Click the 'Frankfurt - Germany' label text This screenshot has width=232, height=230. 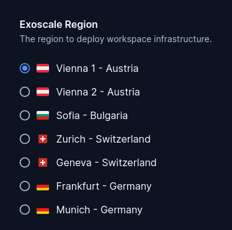104,187
